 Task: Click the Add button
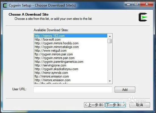(125, 89)
